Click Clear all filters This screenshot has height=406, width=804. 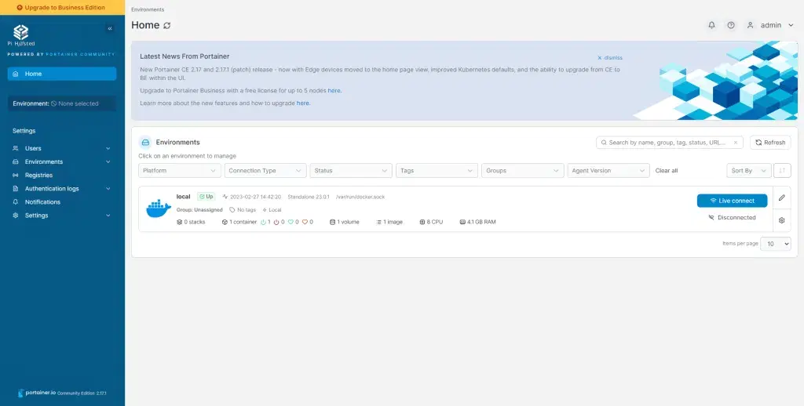point(667,171)
